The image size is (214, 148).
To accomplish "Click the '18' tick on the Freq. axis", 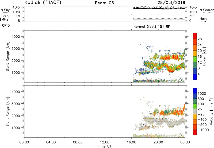I will [x=18, y=16].
